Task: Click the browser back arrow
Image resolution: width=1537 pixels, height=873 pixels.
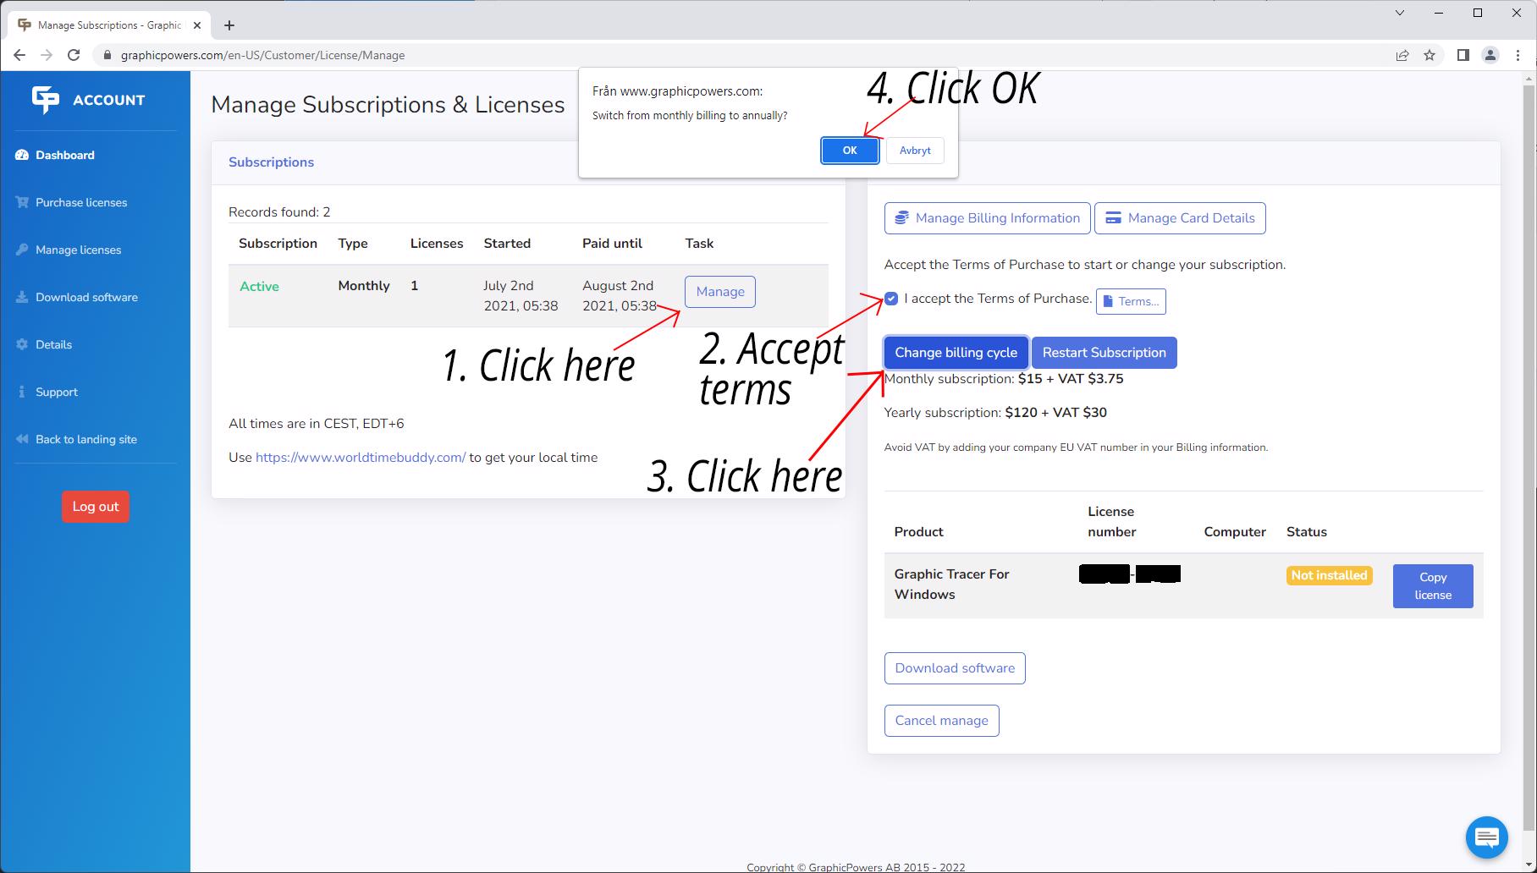Action: (19, 55)
